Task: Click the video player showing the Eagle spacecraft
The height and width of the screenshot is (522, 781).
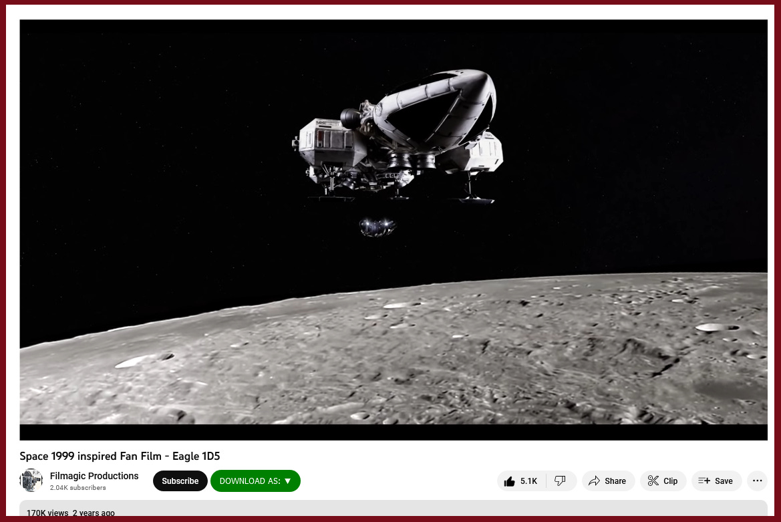Action: click(394, 230)
